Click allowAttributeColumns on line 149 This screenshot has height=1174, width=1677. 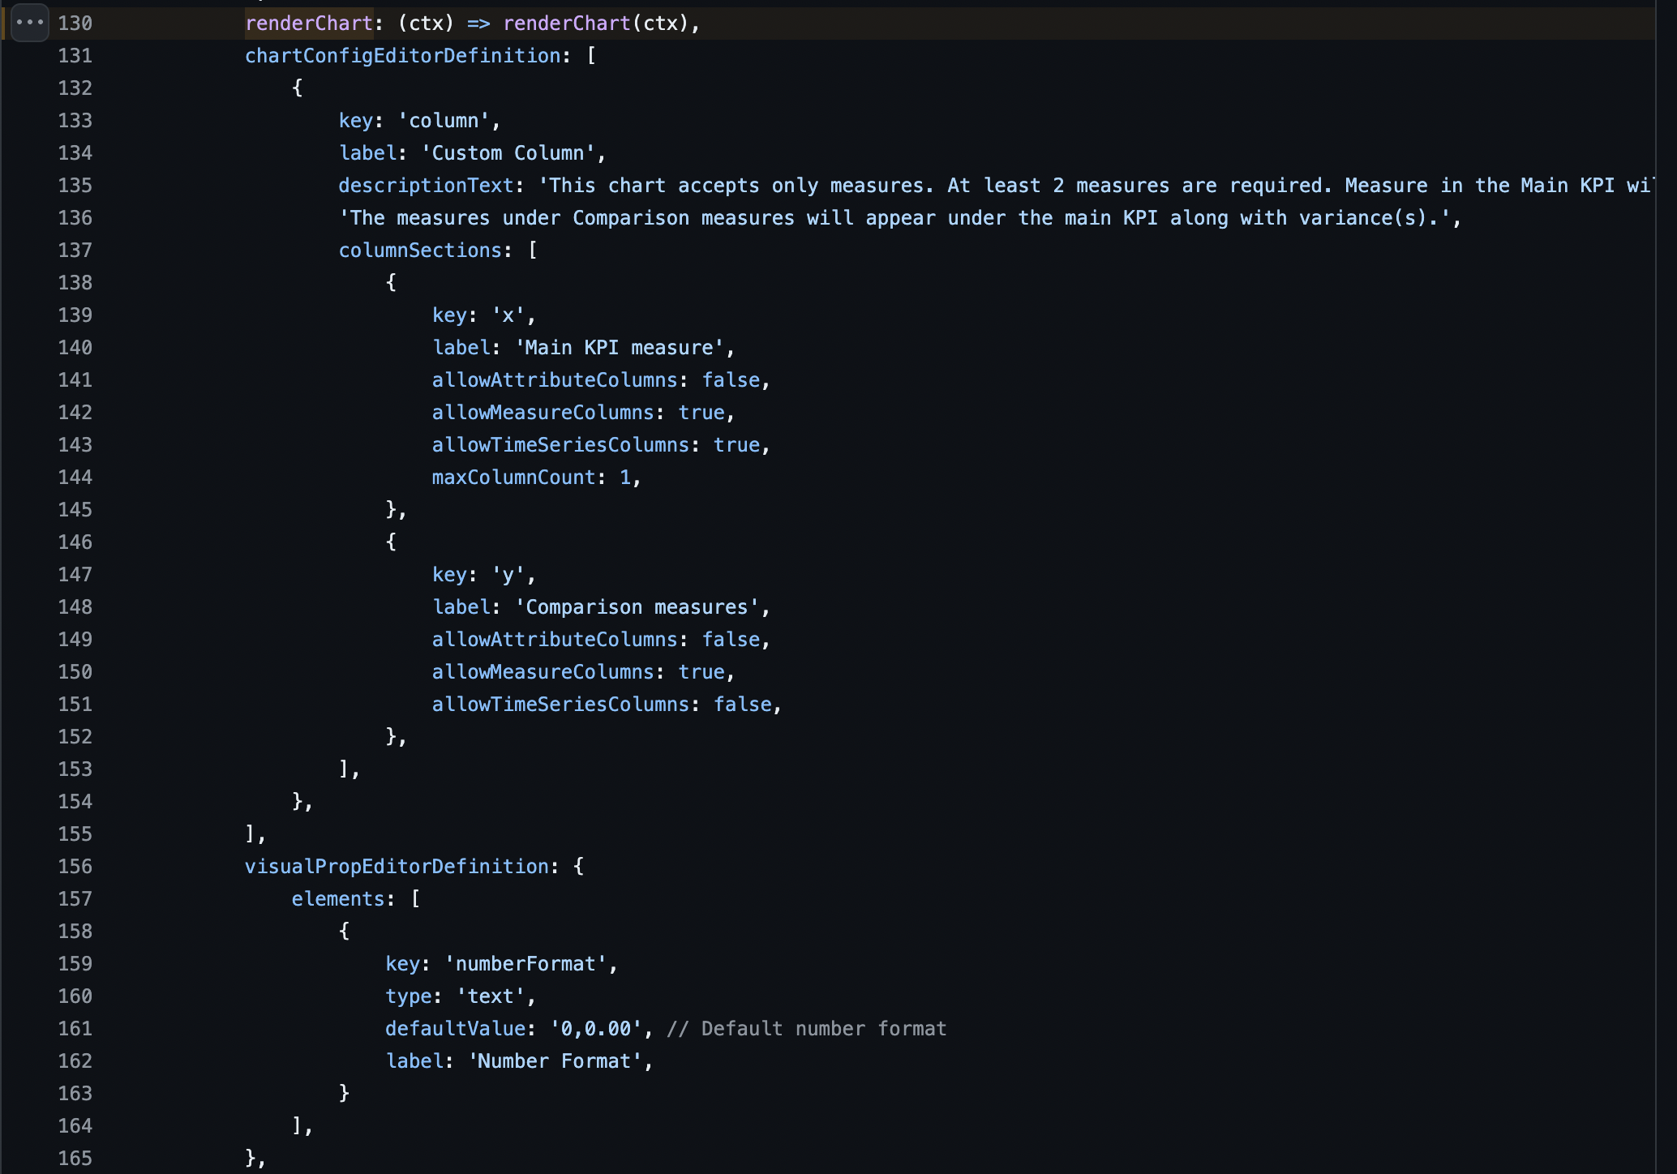click(555, 639)
